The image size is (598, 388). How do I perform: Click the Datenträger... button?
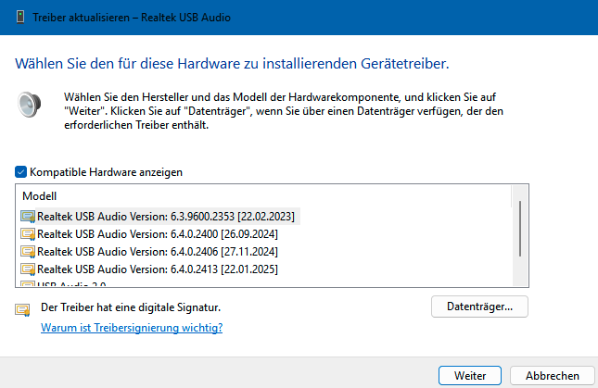point(479,307)
